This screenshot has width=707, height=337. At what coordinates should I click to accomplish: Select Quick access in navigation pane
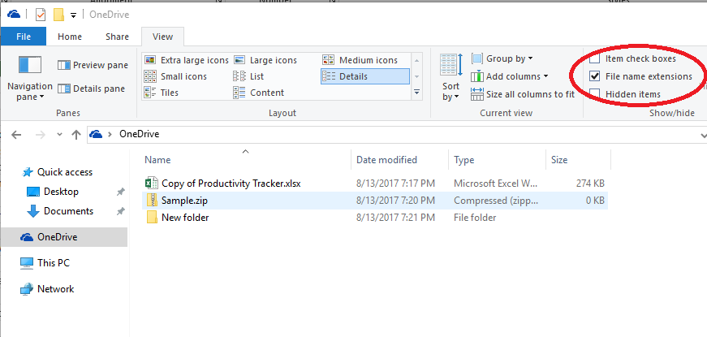tap(64, 172)
